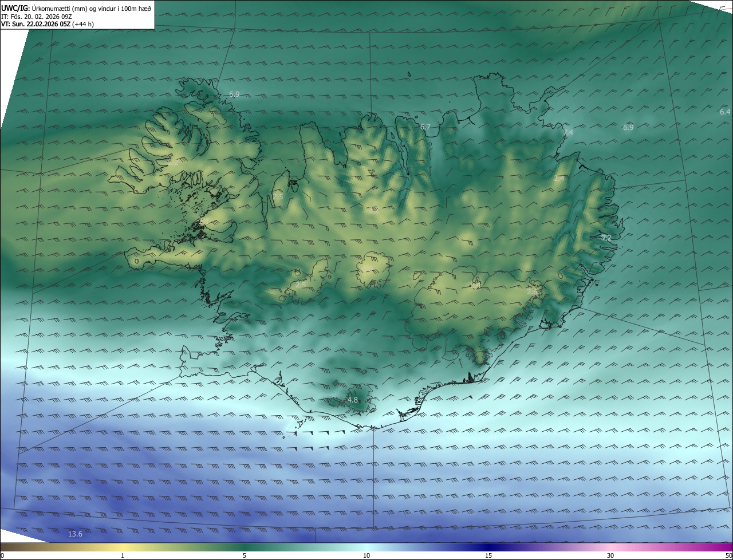The width and height of the screenshot is (733, 560).
Task: Click the '0' tick on the color scale
Action: 2,555
